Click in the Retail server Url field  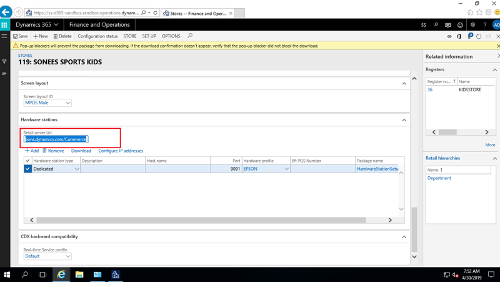click(56, 139)
